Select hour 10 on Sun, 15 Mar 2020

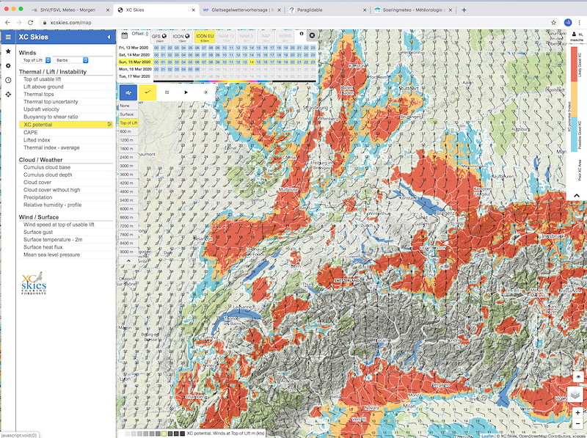pos(225,62)
